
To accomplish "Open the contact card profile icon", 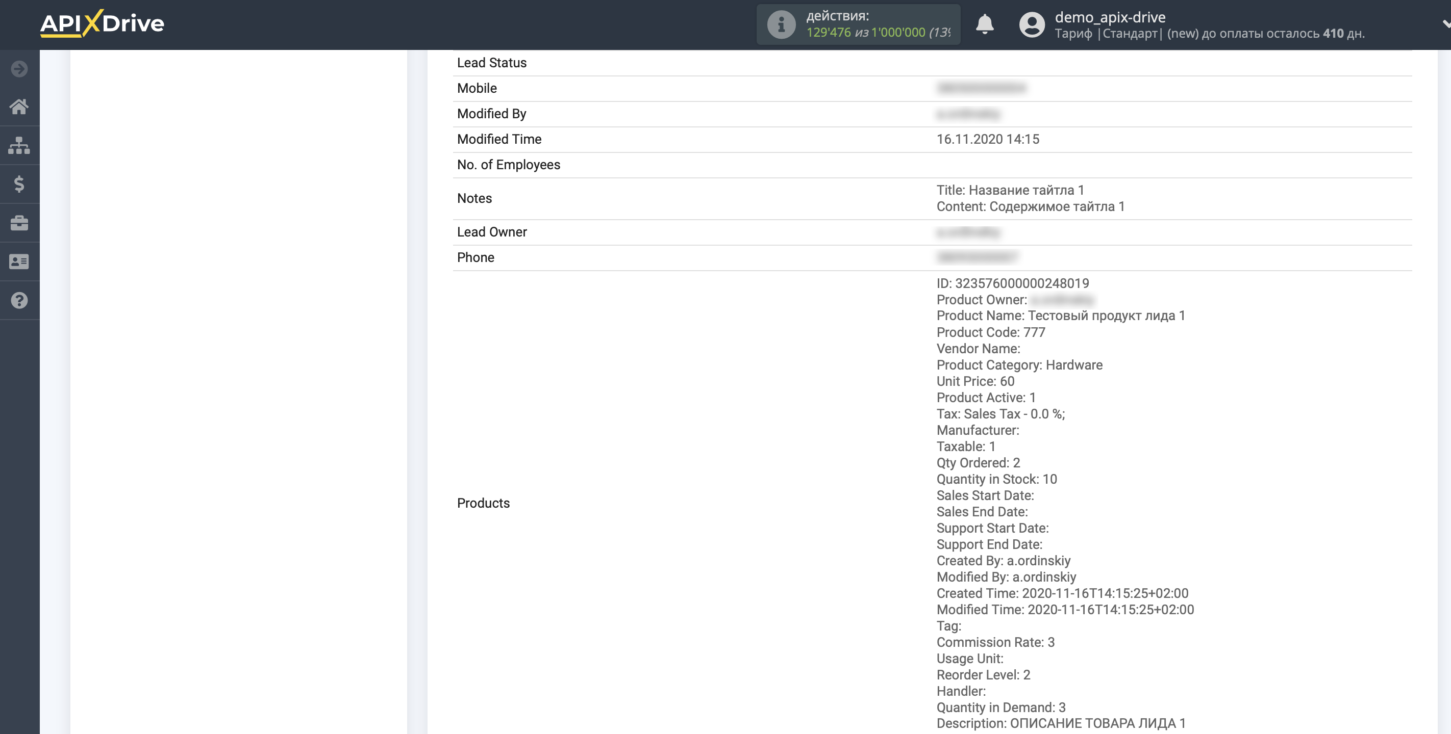I will pyautogui.click(x=19, y=261).
